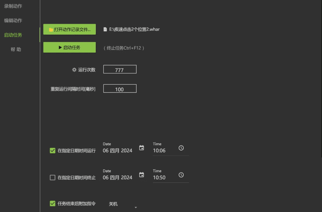Click the interval field showing 100

point(120,89)
